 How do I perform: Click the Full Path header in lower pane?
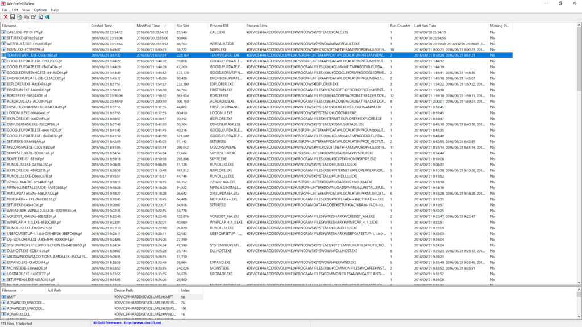[x=78, y=290]
